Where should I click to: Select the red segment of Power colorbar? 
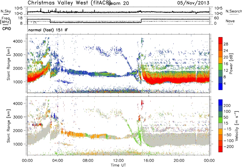click(221, 40)
